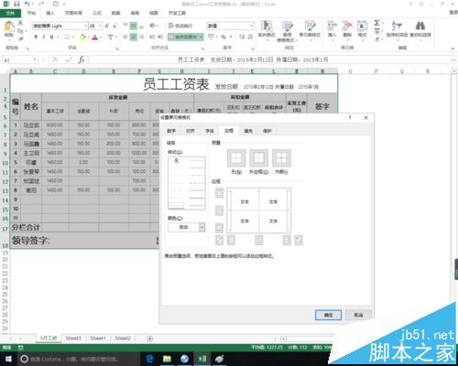Toggle the bottom border button in dialog
The image size is (458, 366).
pyautogui.click(x=219, y=228)
